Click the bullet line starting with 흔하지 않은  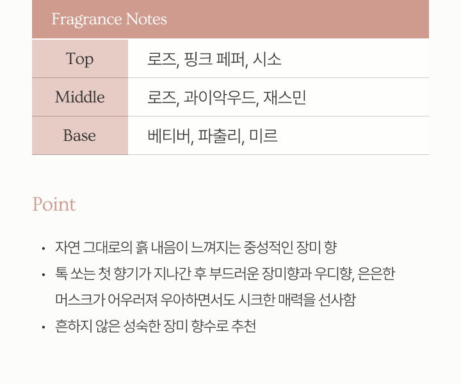click(x=156, y=326)
